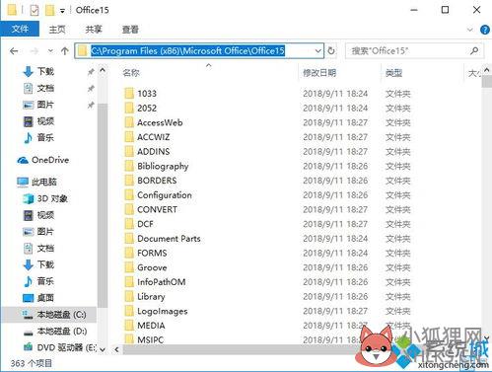Image resolution: width=492 pixels, height=372 pixels.
Task: Open the help question mark icon
Action: pos(485,30)
